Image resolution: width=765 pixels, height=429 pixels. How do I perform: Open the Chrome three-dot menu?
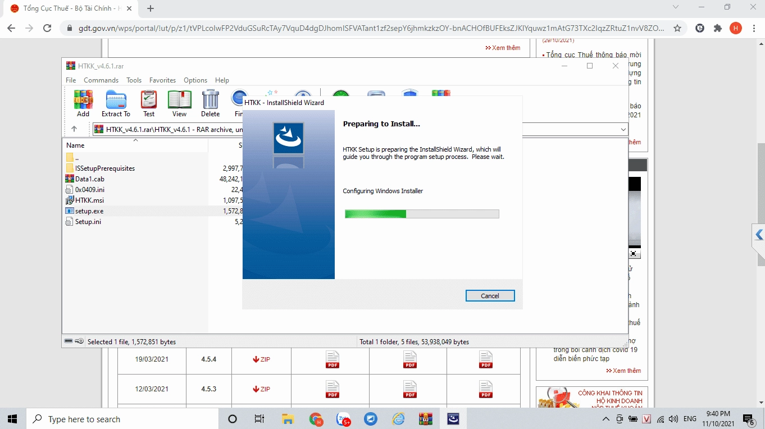pos(753,28)
